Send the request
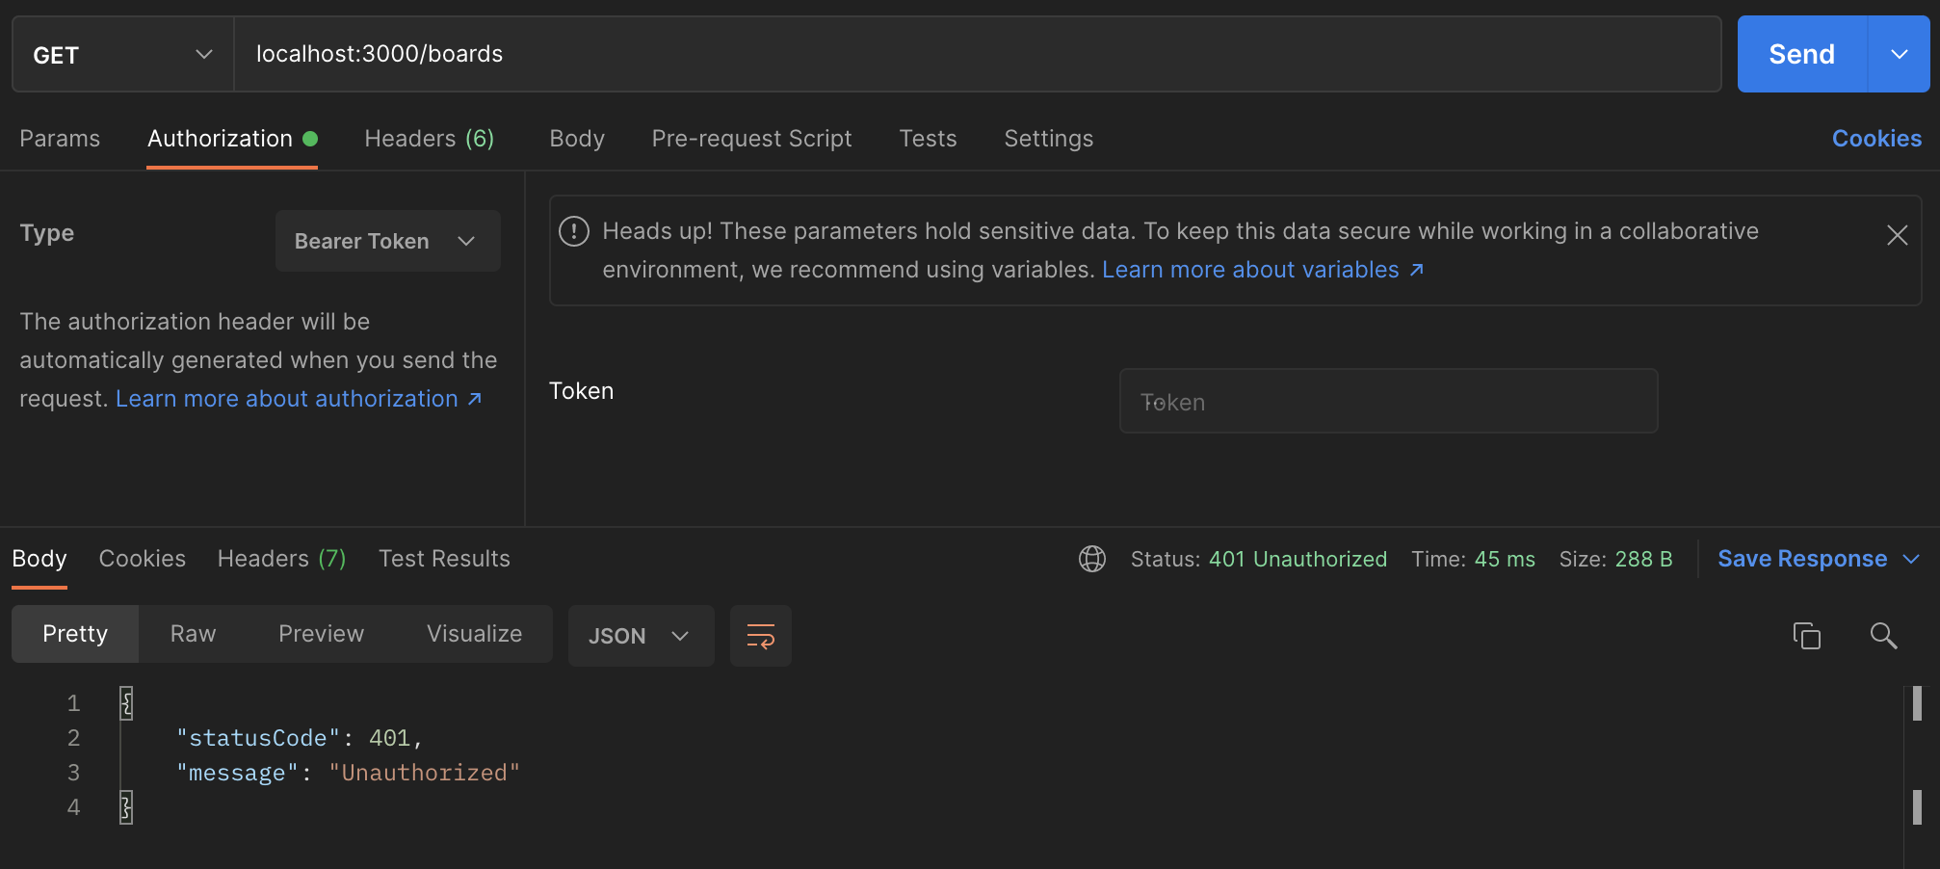Image resolution: width=1940 pixels, height=869 pixels. [x=1802, y=55]
